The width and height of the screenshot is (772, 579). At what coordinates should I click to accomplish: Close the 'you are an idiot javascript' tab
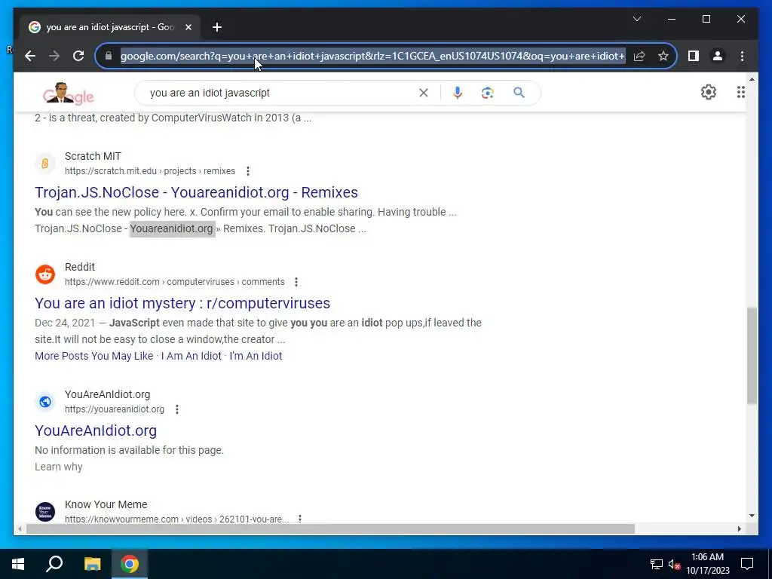tap(188, 27)
